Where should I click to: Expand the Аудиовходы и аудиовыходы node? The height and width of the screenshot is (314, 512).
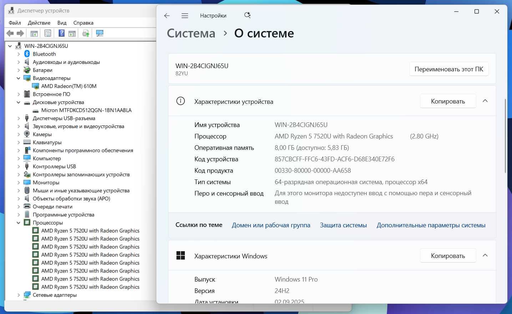19,62
